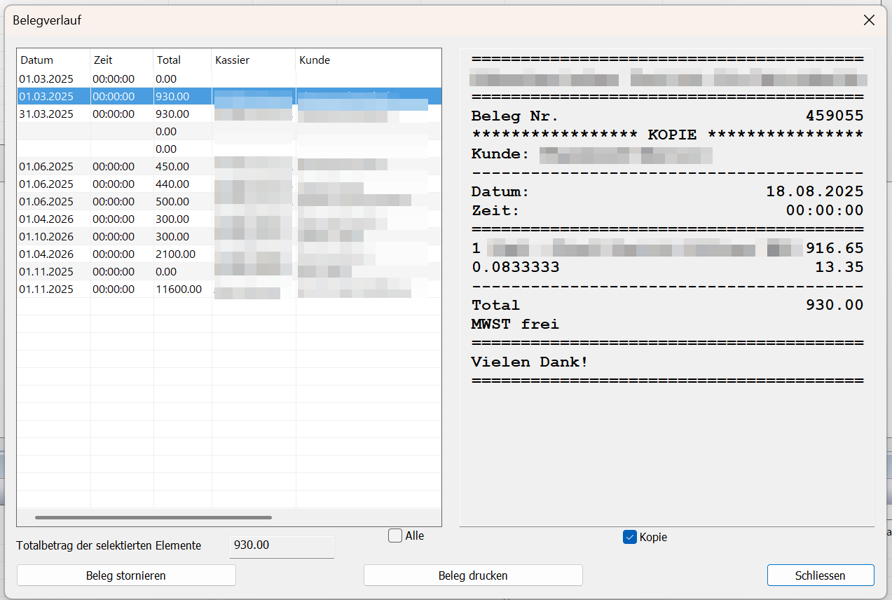Viewport: 892px width, 600px height.
Task: Select the row dated 01.10.2026
Action: (229, 236)
